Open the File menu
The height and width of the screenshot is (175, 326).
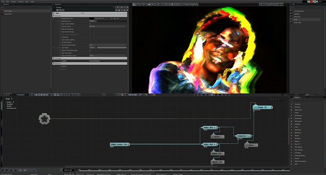(x=3, y=1)
